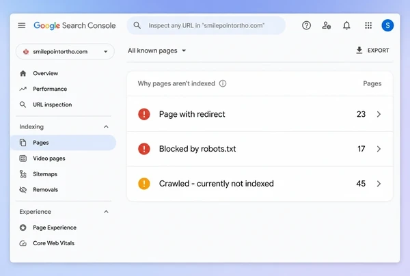
Task: Open the hamburger main menu
Action: 22,25
